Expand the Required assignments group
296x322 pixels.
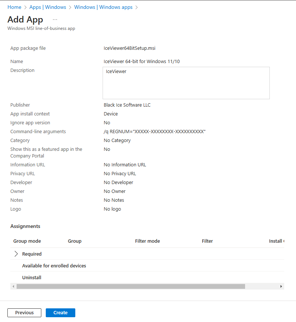click(x=16, y=254)
